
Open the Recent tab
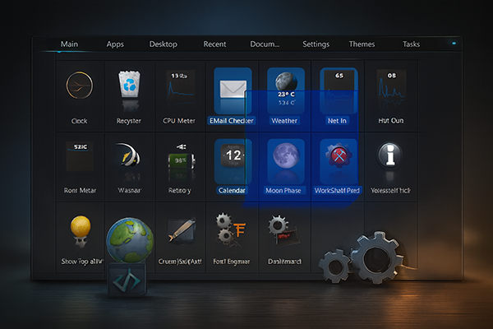[214, 44]
